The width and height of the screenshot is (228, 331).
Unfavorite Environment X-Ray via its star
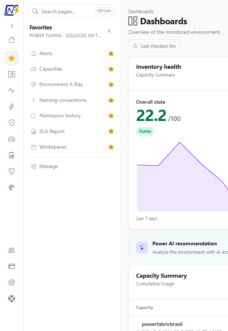[x=111, y=85]
